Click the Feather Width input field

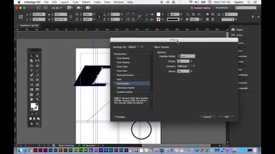(187, 56)
